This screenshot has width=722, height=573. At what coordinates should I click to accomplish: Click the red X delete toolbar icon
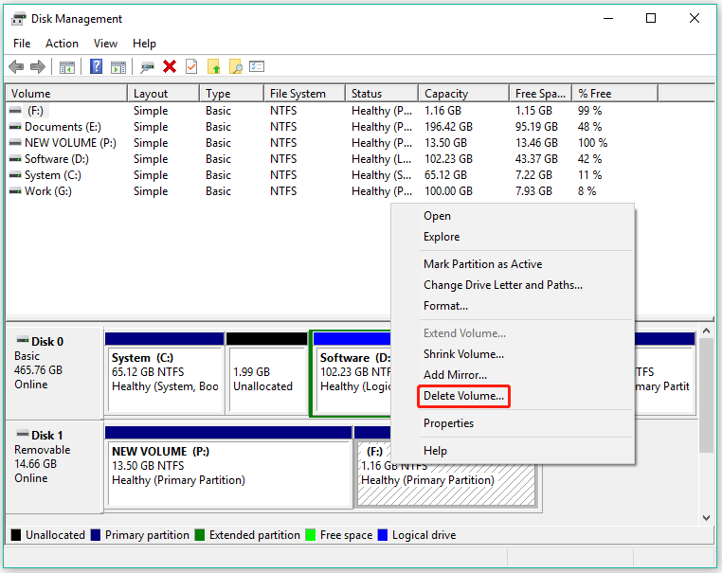(x=170, y=66)
